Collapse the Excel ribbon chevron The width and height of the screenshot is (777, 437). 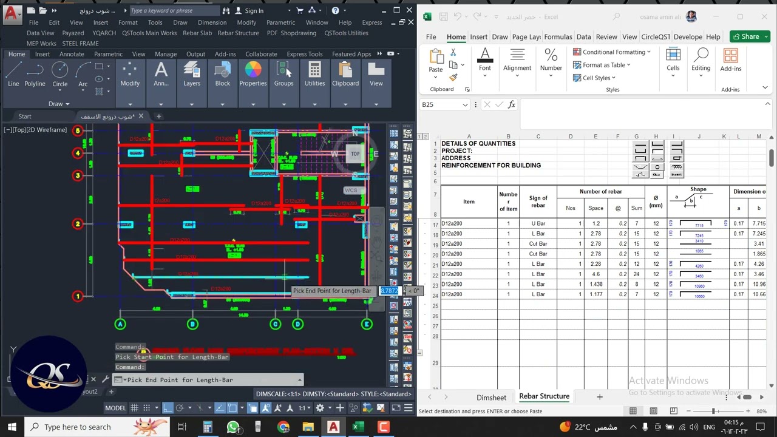(x=765, y=88)
